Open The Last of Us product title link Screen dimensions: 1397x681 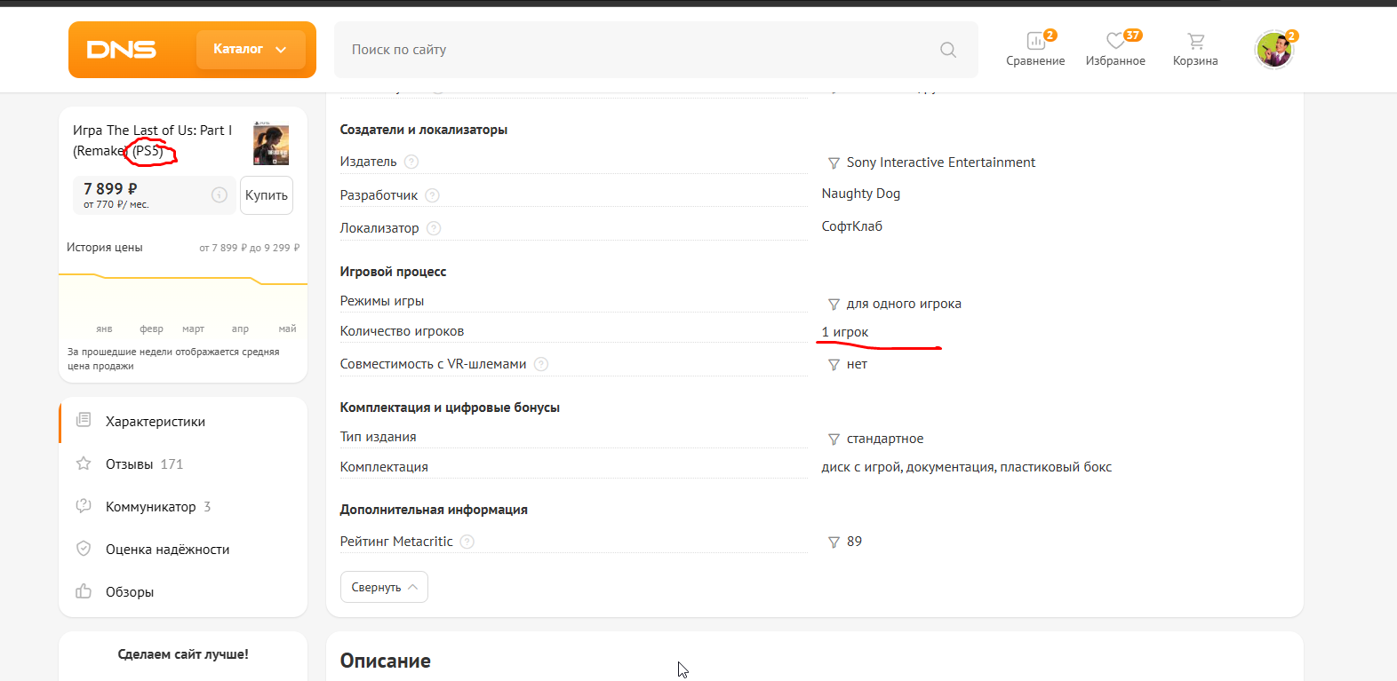[x=153, y=140]
